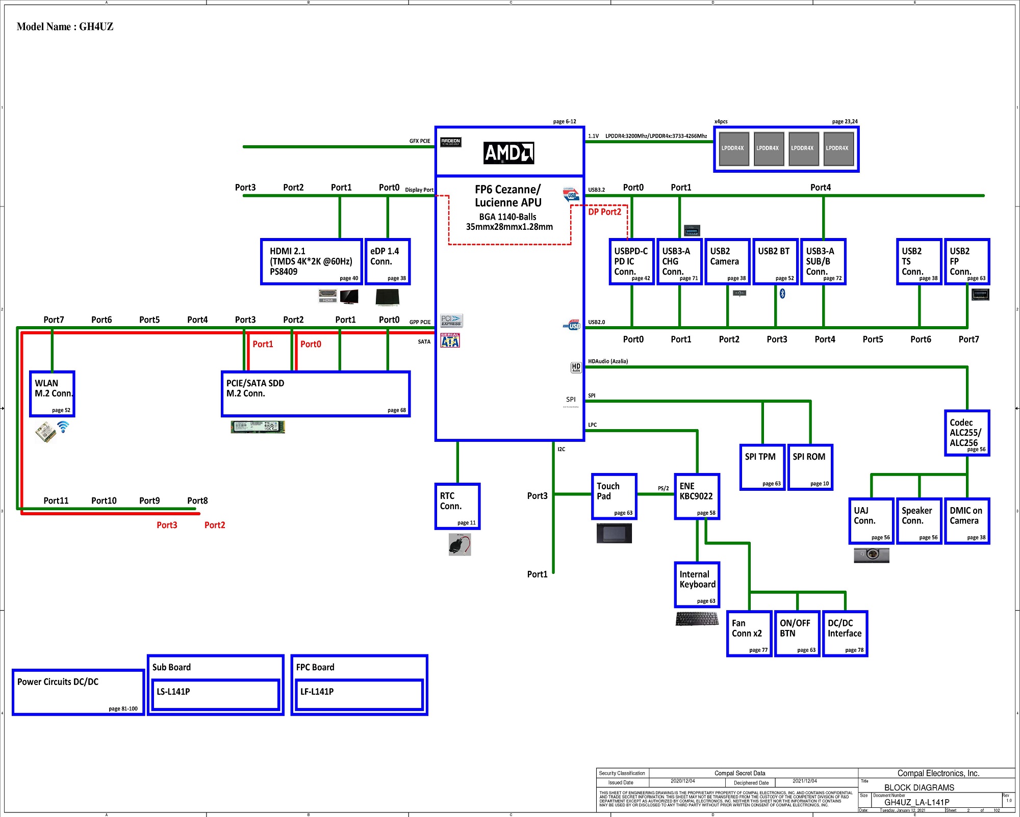The width and height of the screenshot is (1020, 817).
Task: Click the FP6 Cezanne/Lucienne APU title text
Action: pyautogui.click(x=508, y=196)
